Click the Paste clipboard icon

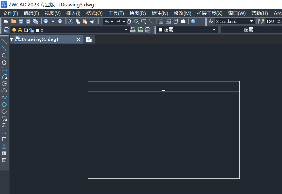(85, 21)
